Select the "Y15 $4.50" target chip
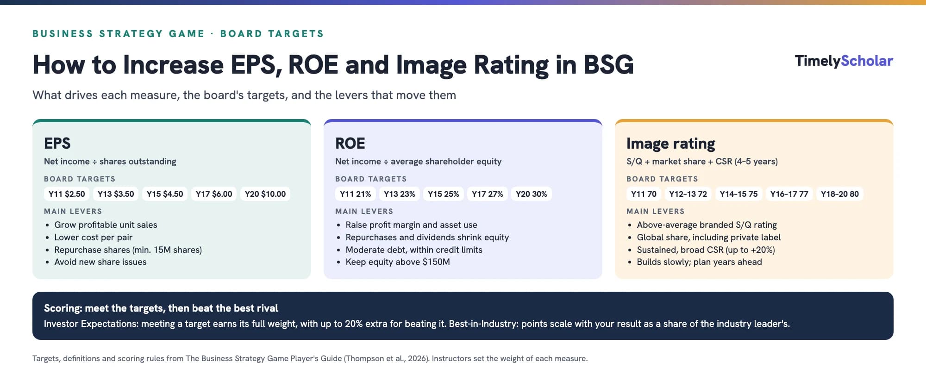Image resolution: width=926 pixels, height=382 pixels. coord(165,194)
